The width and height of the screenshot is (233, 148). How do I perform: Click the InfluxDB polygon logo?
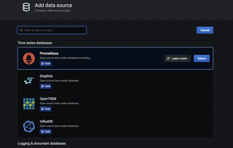click(x=29, y=126)
